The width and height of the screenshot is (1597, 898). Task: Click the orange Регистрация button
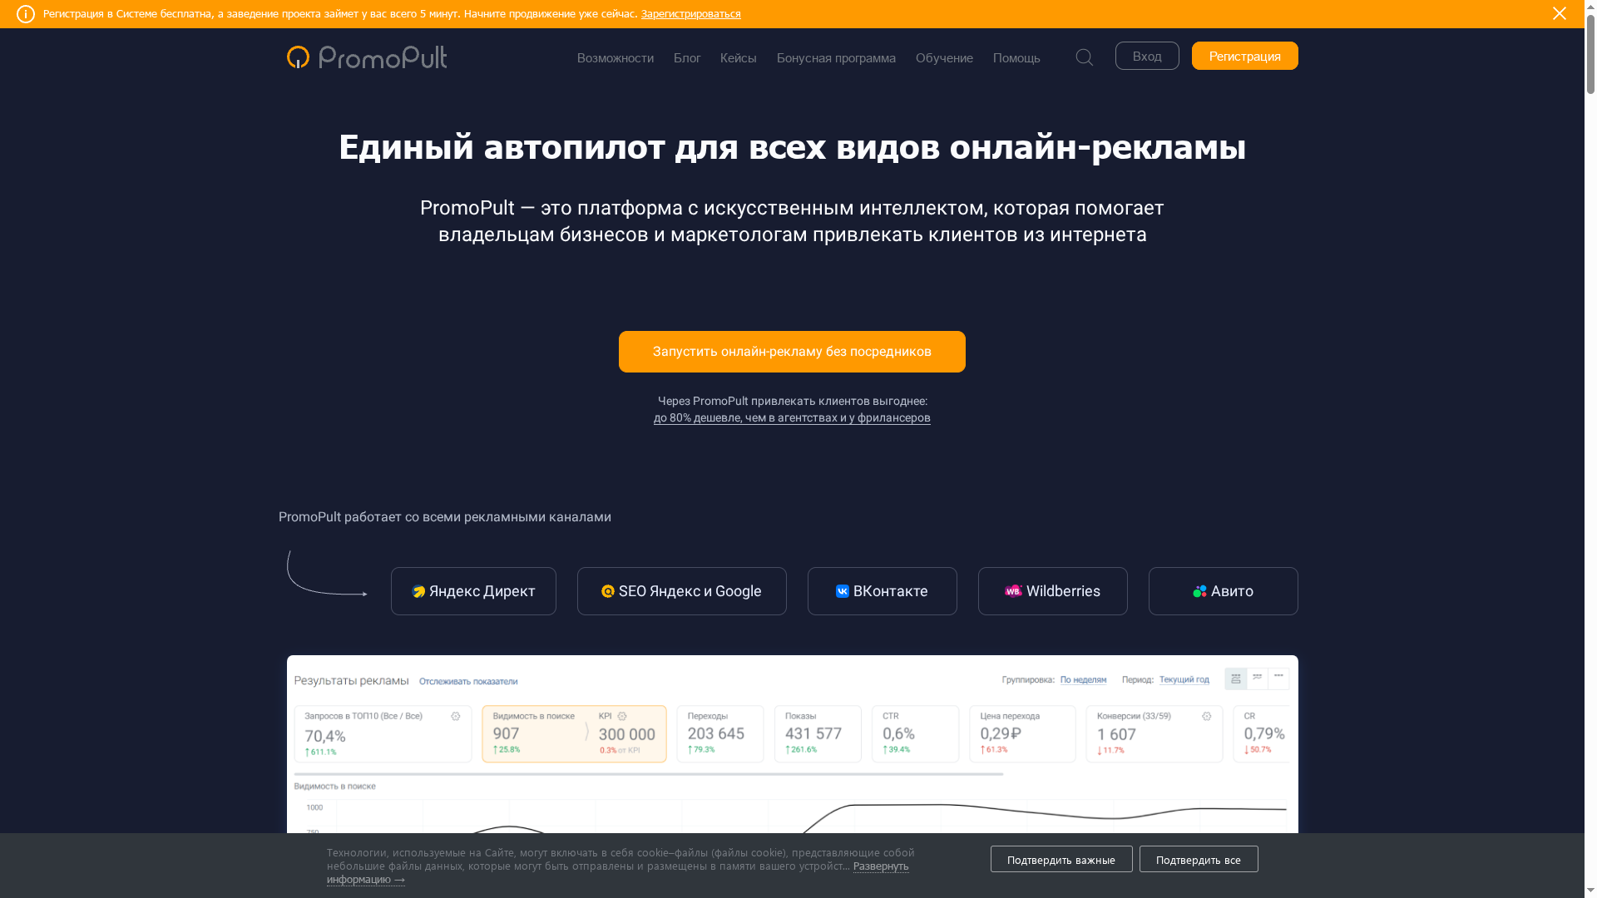coord(1243,56)
